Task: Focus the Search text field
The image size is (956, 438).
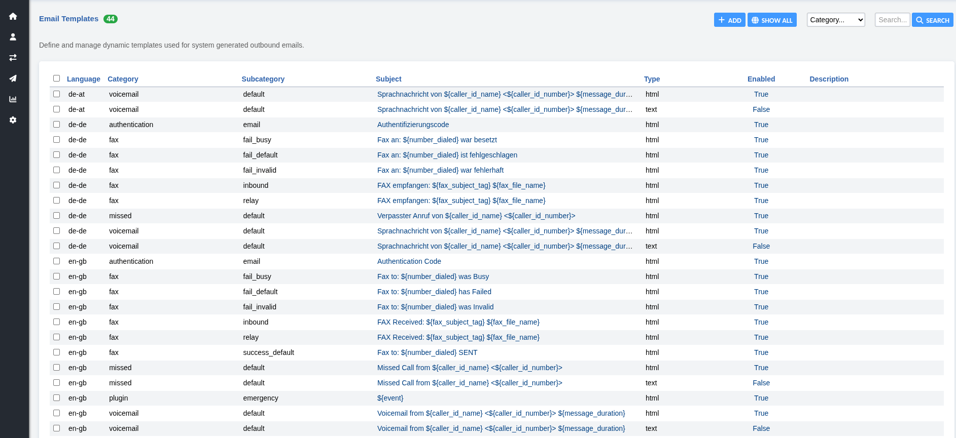Action: pyautogui.click(x=892, y=20)
